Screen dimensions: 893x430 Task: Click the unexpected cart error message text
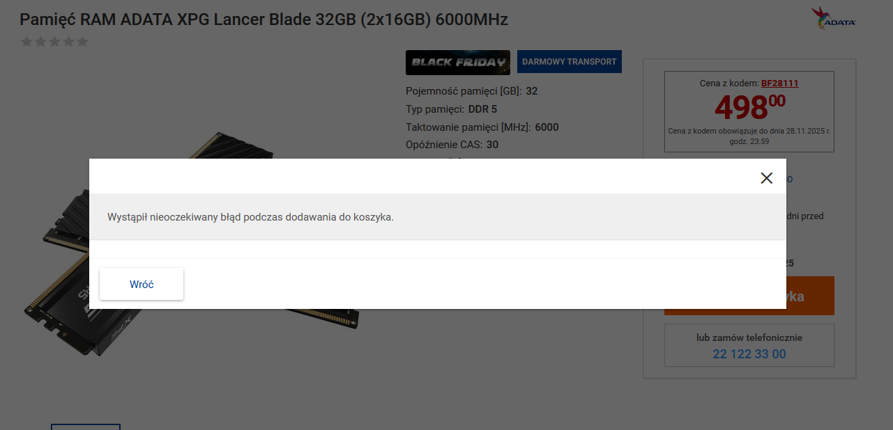251,217
